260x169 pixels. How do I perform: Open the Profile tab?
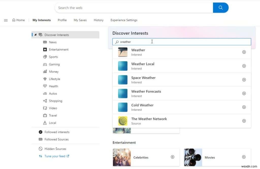(62, 20)
